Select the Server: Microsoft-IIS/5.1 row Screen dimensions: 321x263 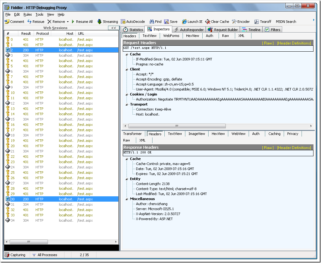(x=155, y=209)
